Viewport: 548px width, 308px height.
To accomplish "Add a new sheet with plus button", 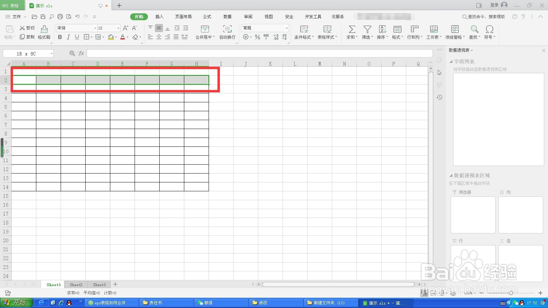I will [115, 284].
